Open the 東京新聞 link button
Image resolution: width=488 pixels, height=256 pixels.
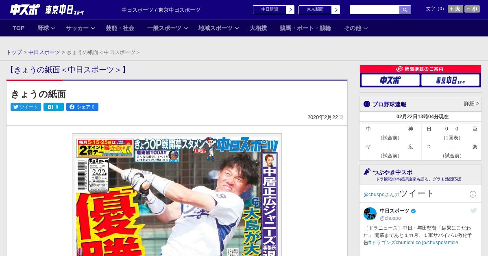pyautogui.click(x=319, y=10)
